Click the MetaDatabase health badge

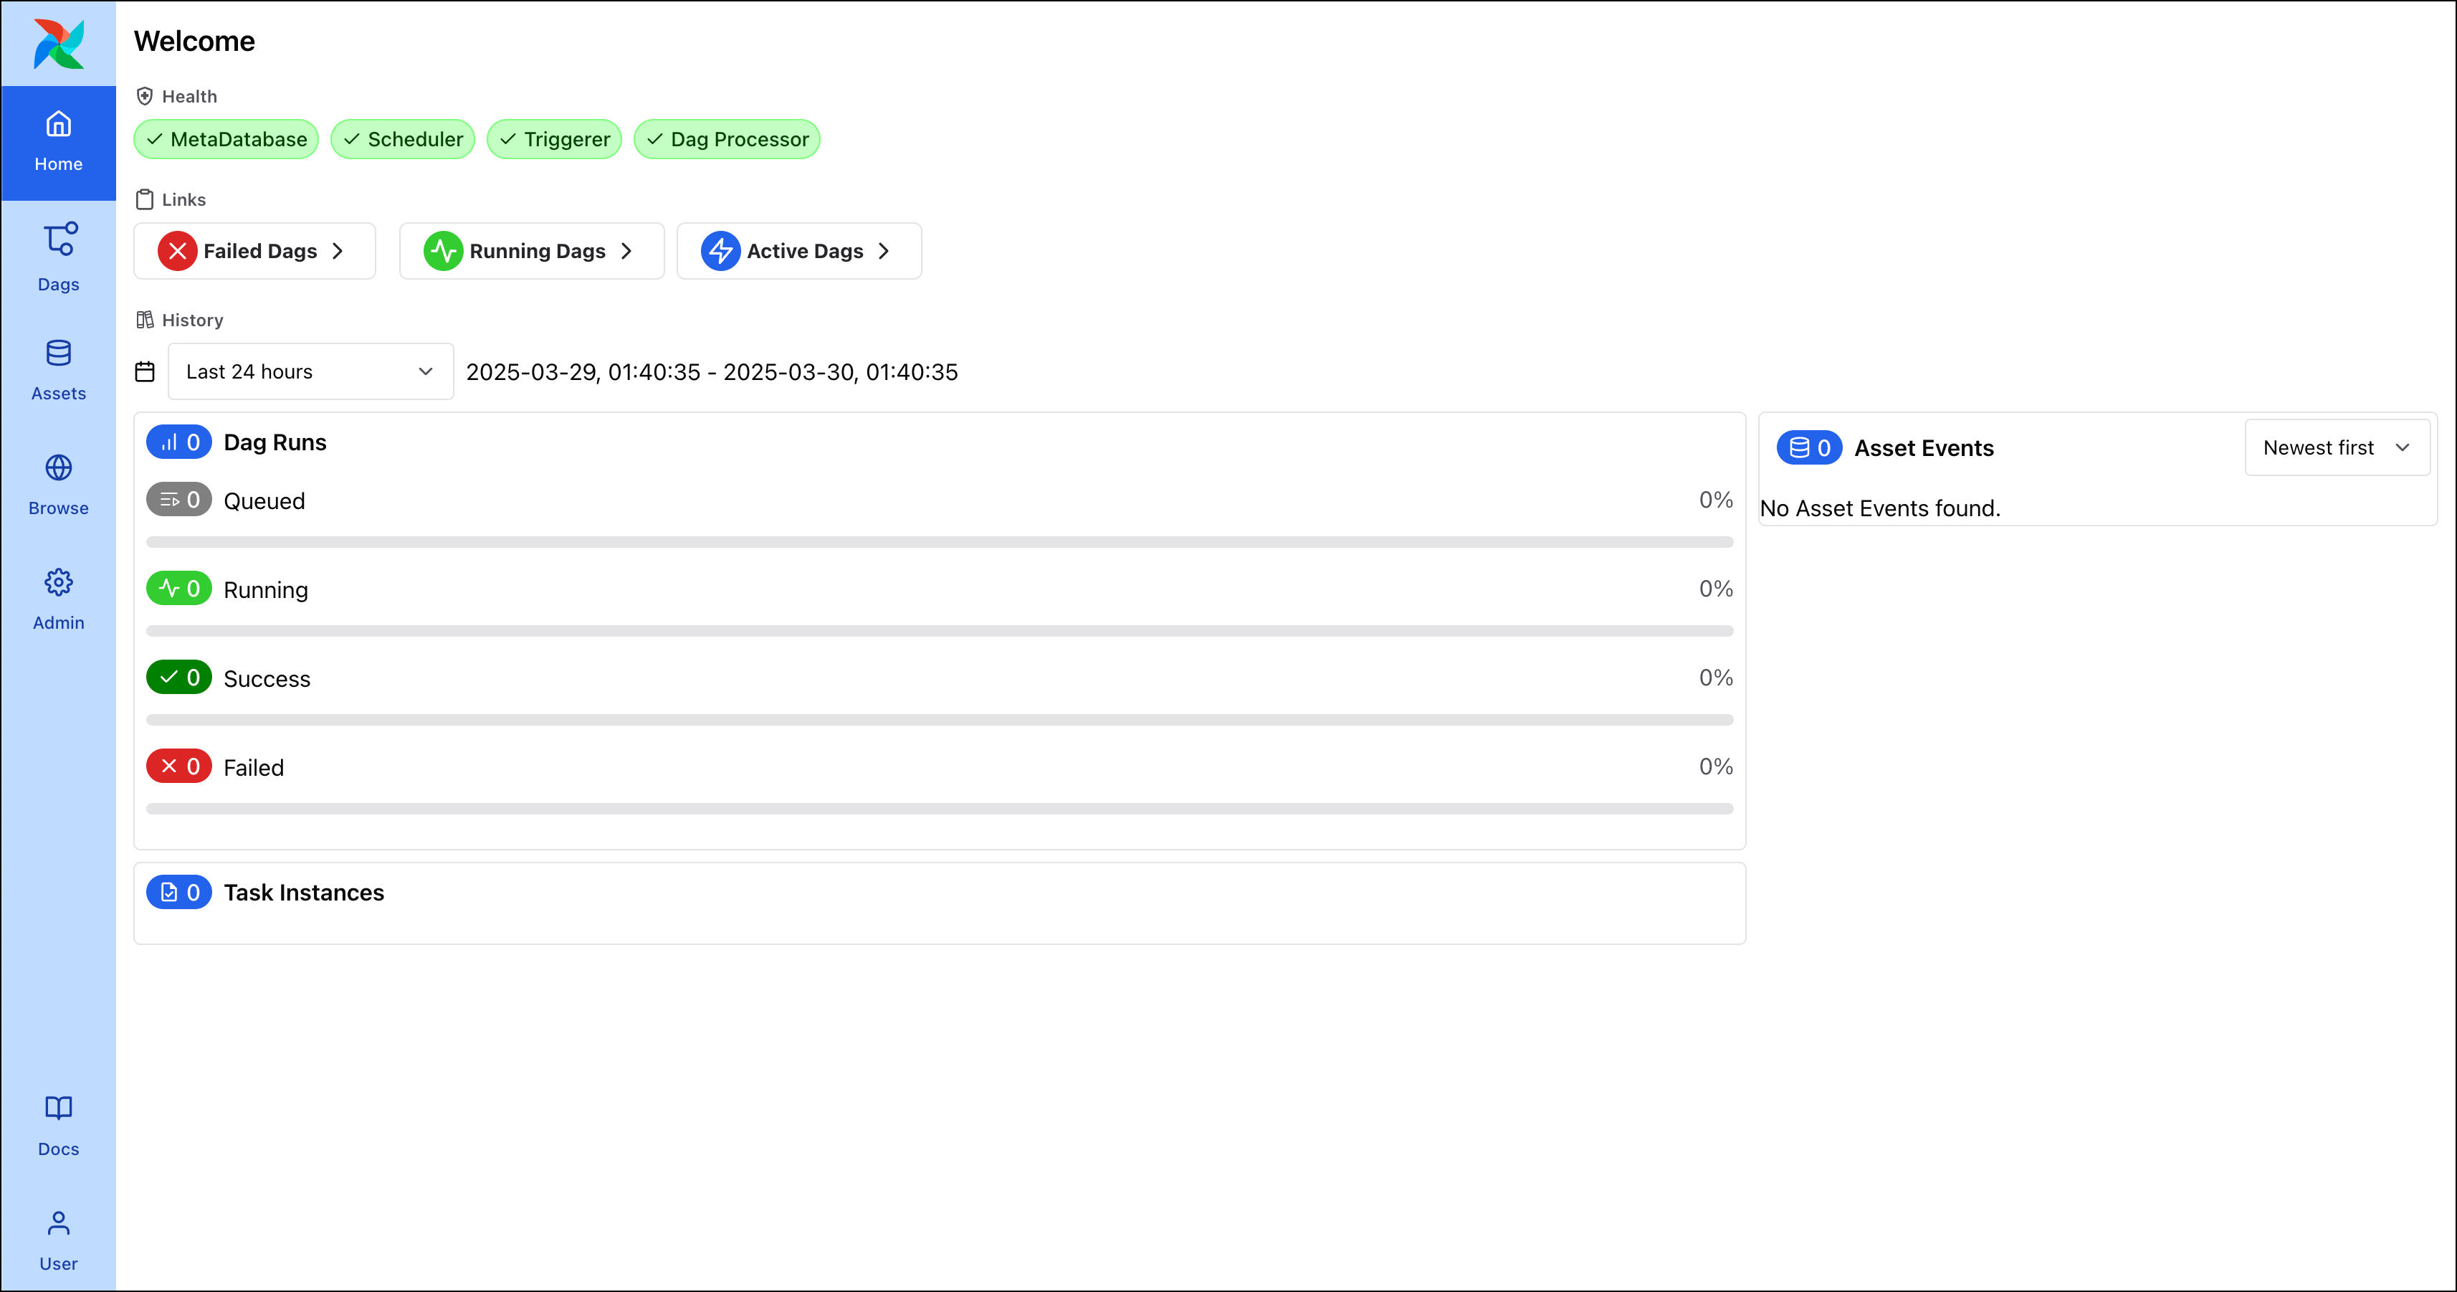[x=226, y=138]
